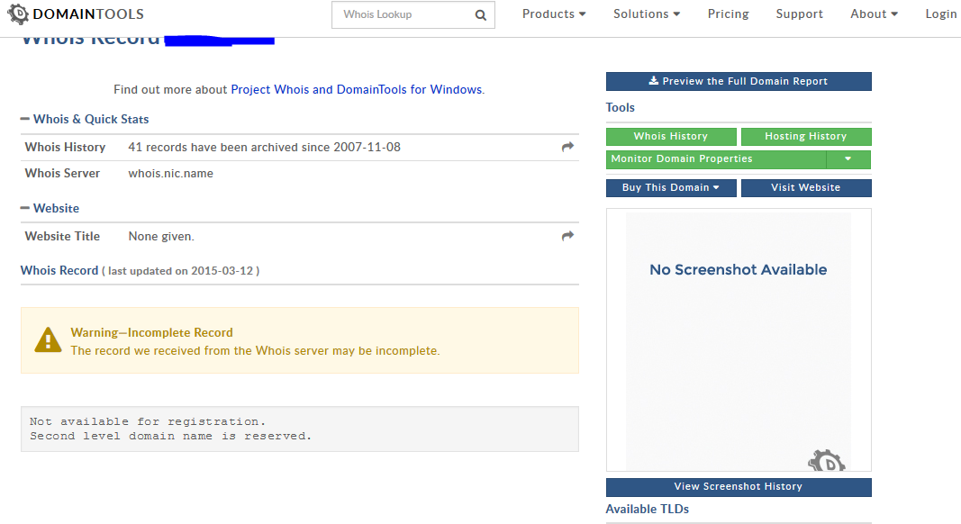Click the No Screenshot Available thumbnail
This screenshot has width=961, height=524.
(x=739, y=340)
